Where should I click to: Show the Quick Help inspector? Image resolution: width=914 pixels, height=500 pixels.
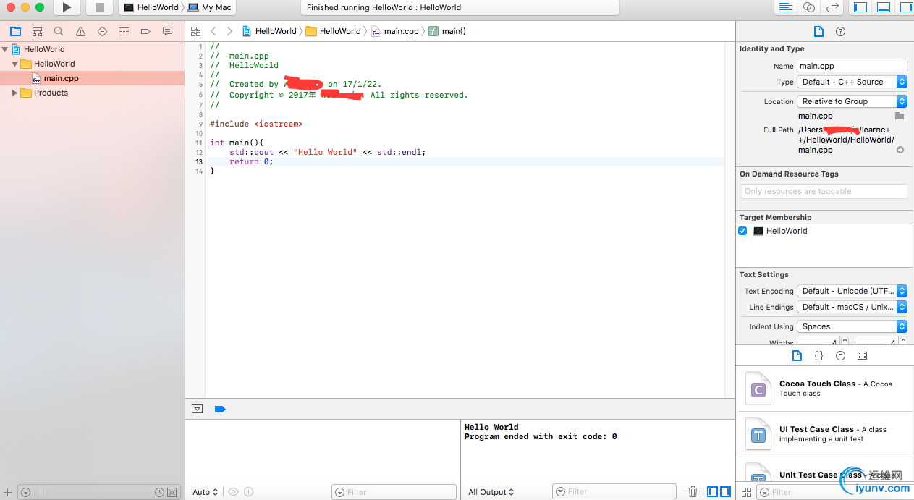point(840,32)
